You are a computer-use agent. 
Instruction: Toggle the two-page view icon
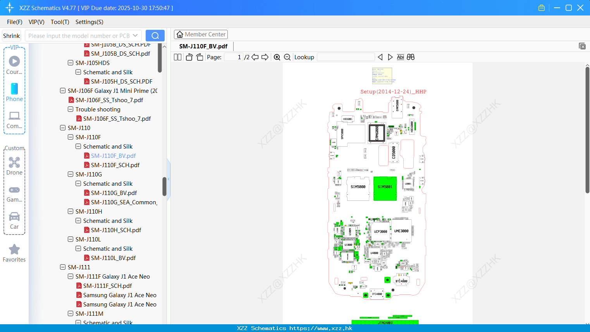tap(178, 57)
